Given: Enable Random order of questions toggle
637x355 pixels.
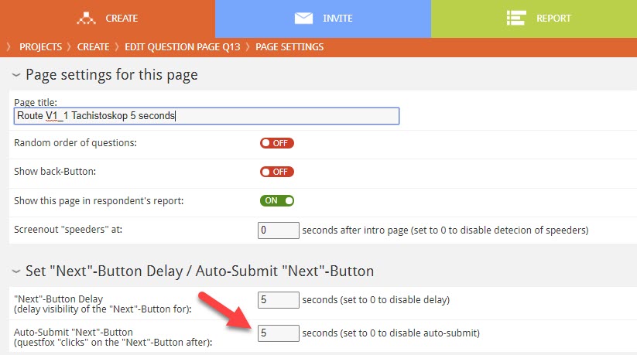Looking at the screenshot, I should point(277,143).
